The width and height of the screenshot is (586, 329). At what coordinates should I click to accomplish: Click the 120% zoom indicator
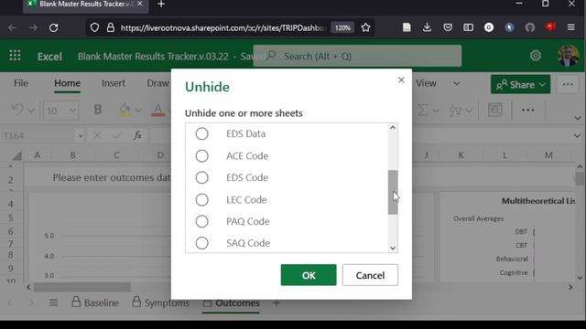pos(342,28)
